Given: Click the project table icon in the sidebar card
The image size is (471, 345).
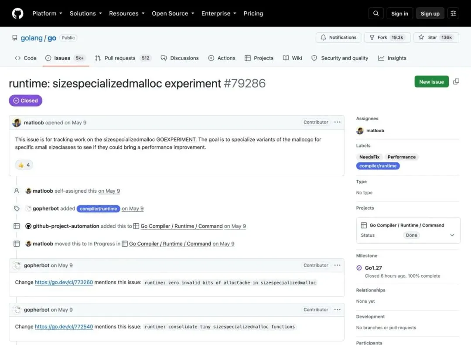Looking at the screenshot, I should (364, 225).
